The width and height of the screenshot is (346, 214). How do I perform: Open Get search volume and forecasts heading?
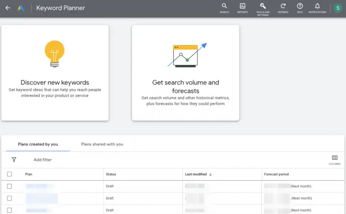coord(186,87)
